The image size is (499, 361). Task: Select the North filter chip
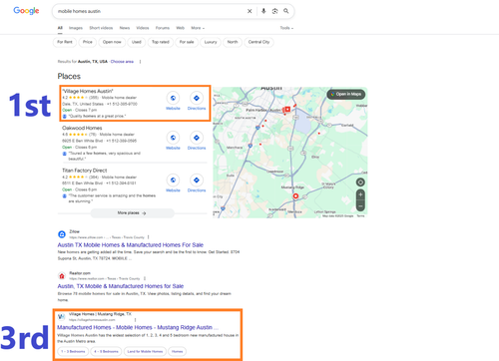point(233,42)
